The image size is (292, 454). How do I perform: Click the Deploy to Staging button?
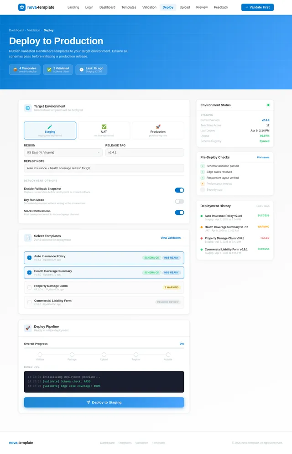click(104, 402)
